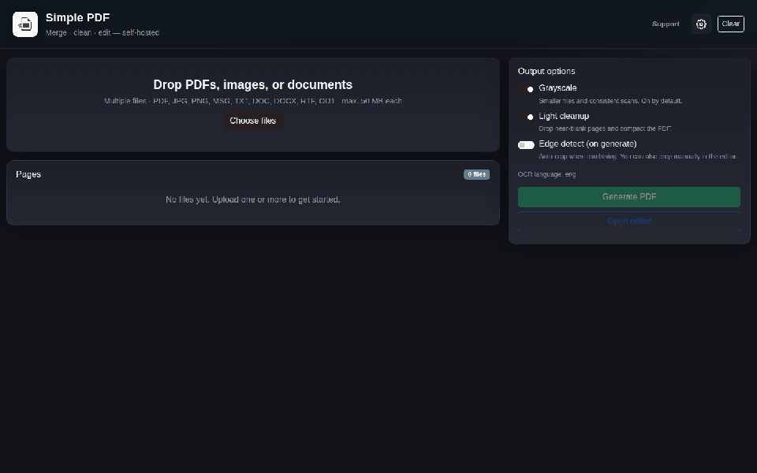The image size is (757, 473).
Task: Open the Support link
Action: (x=666, y=24)
